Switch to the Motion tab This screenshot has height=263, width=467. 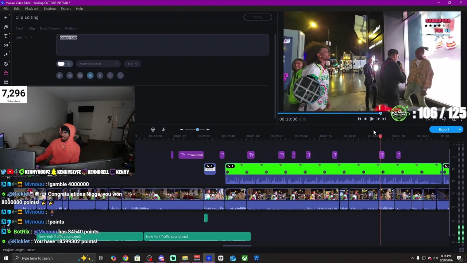71,28
